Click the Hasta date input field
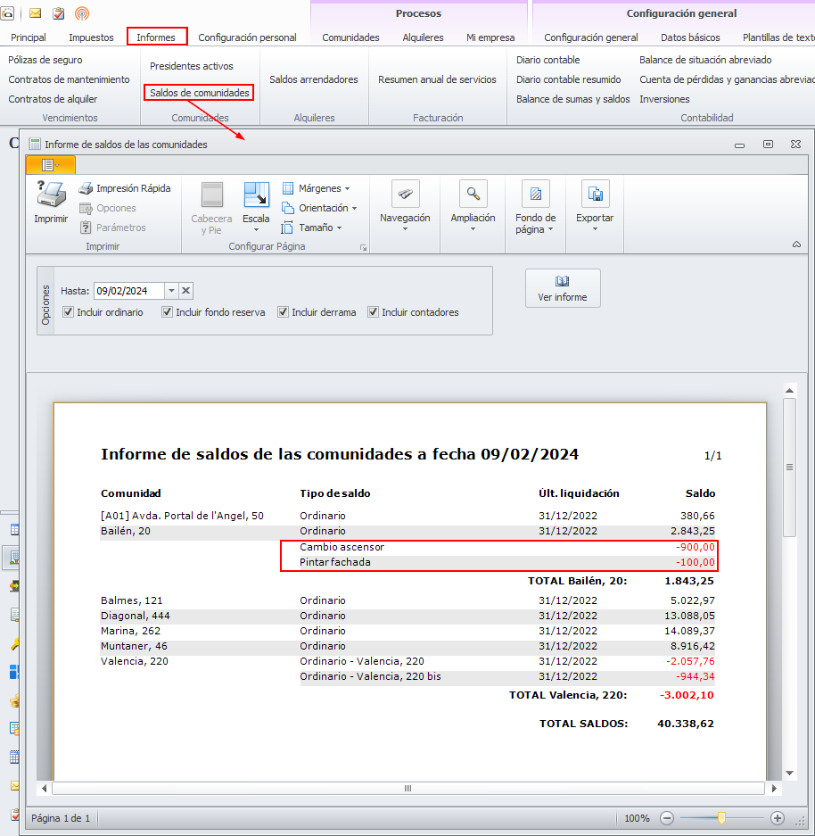 129,291
